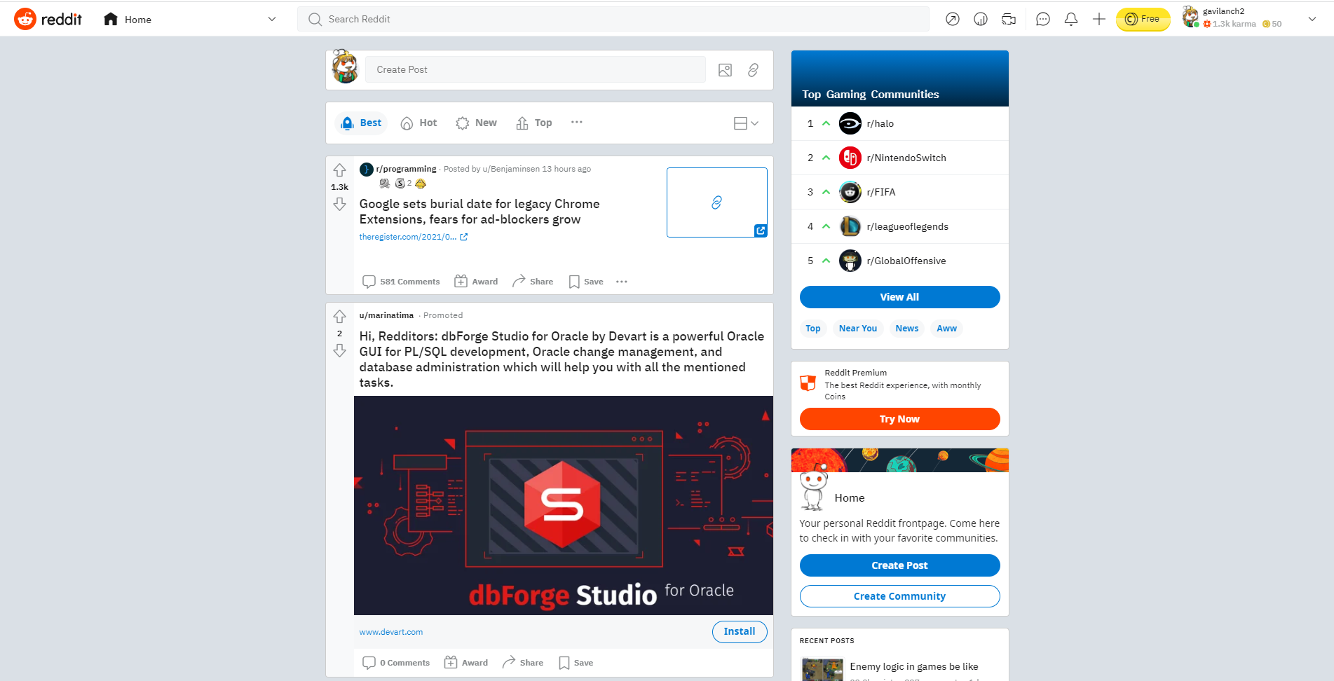Sort the feed by Hot
1334x681 pixels.
tap(418, 123)
